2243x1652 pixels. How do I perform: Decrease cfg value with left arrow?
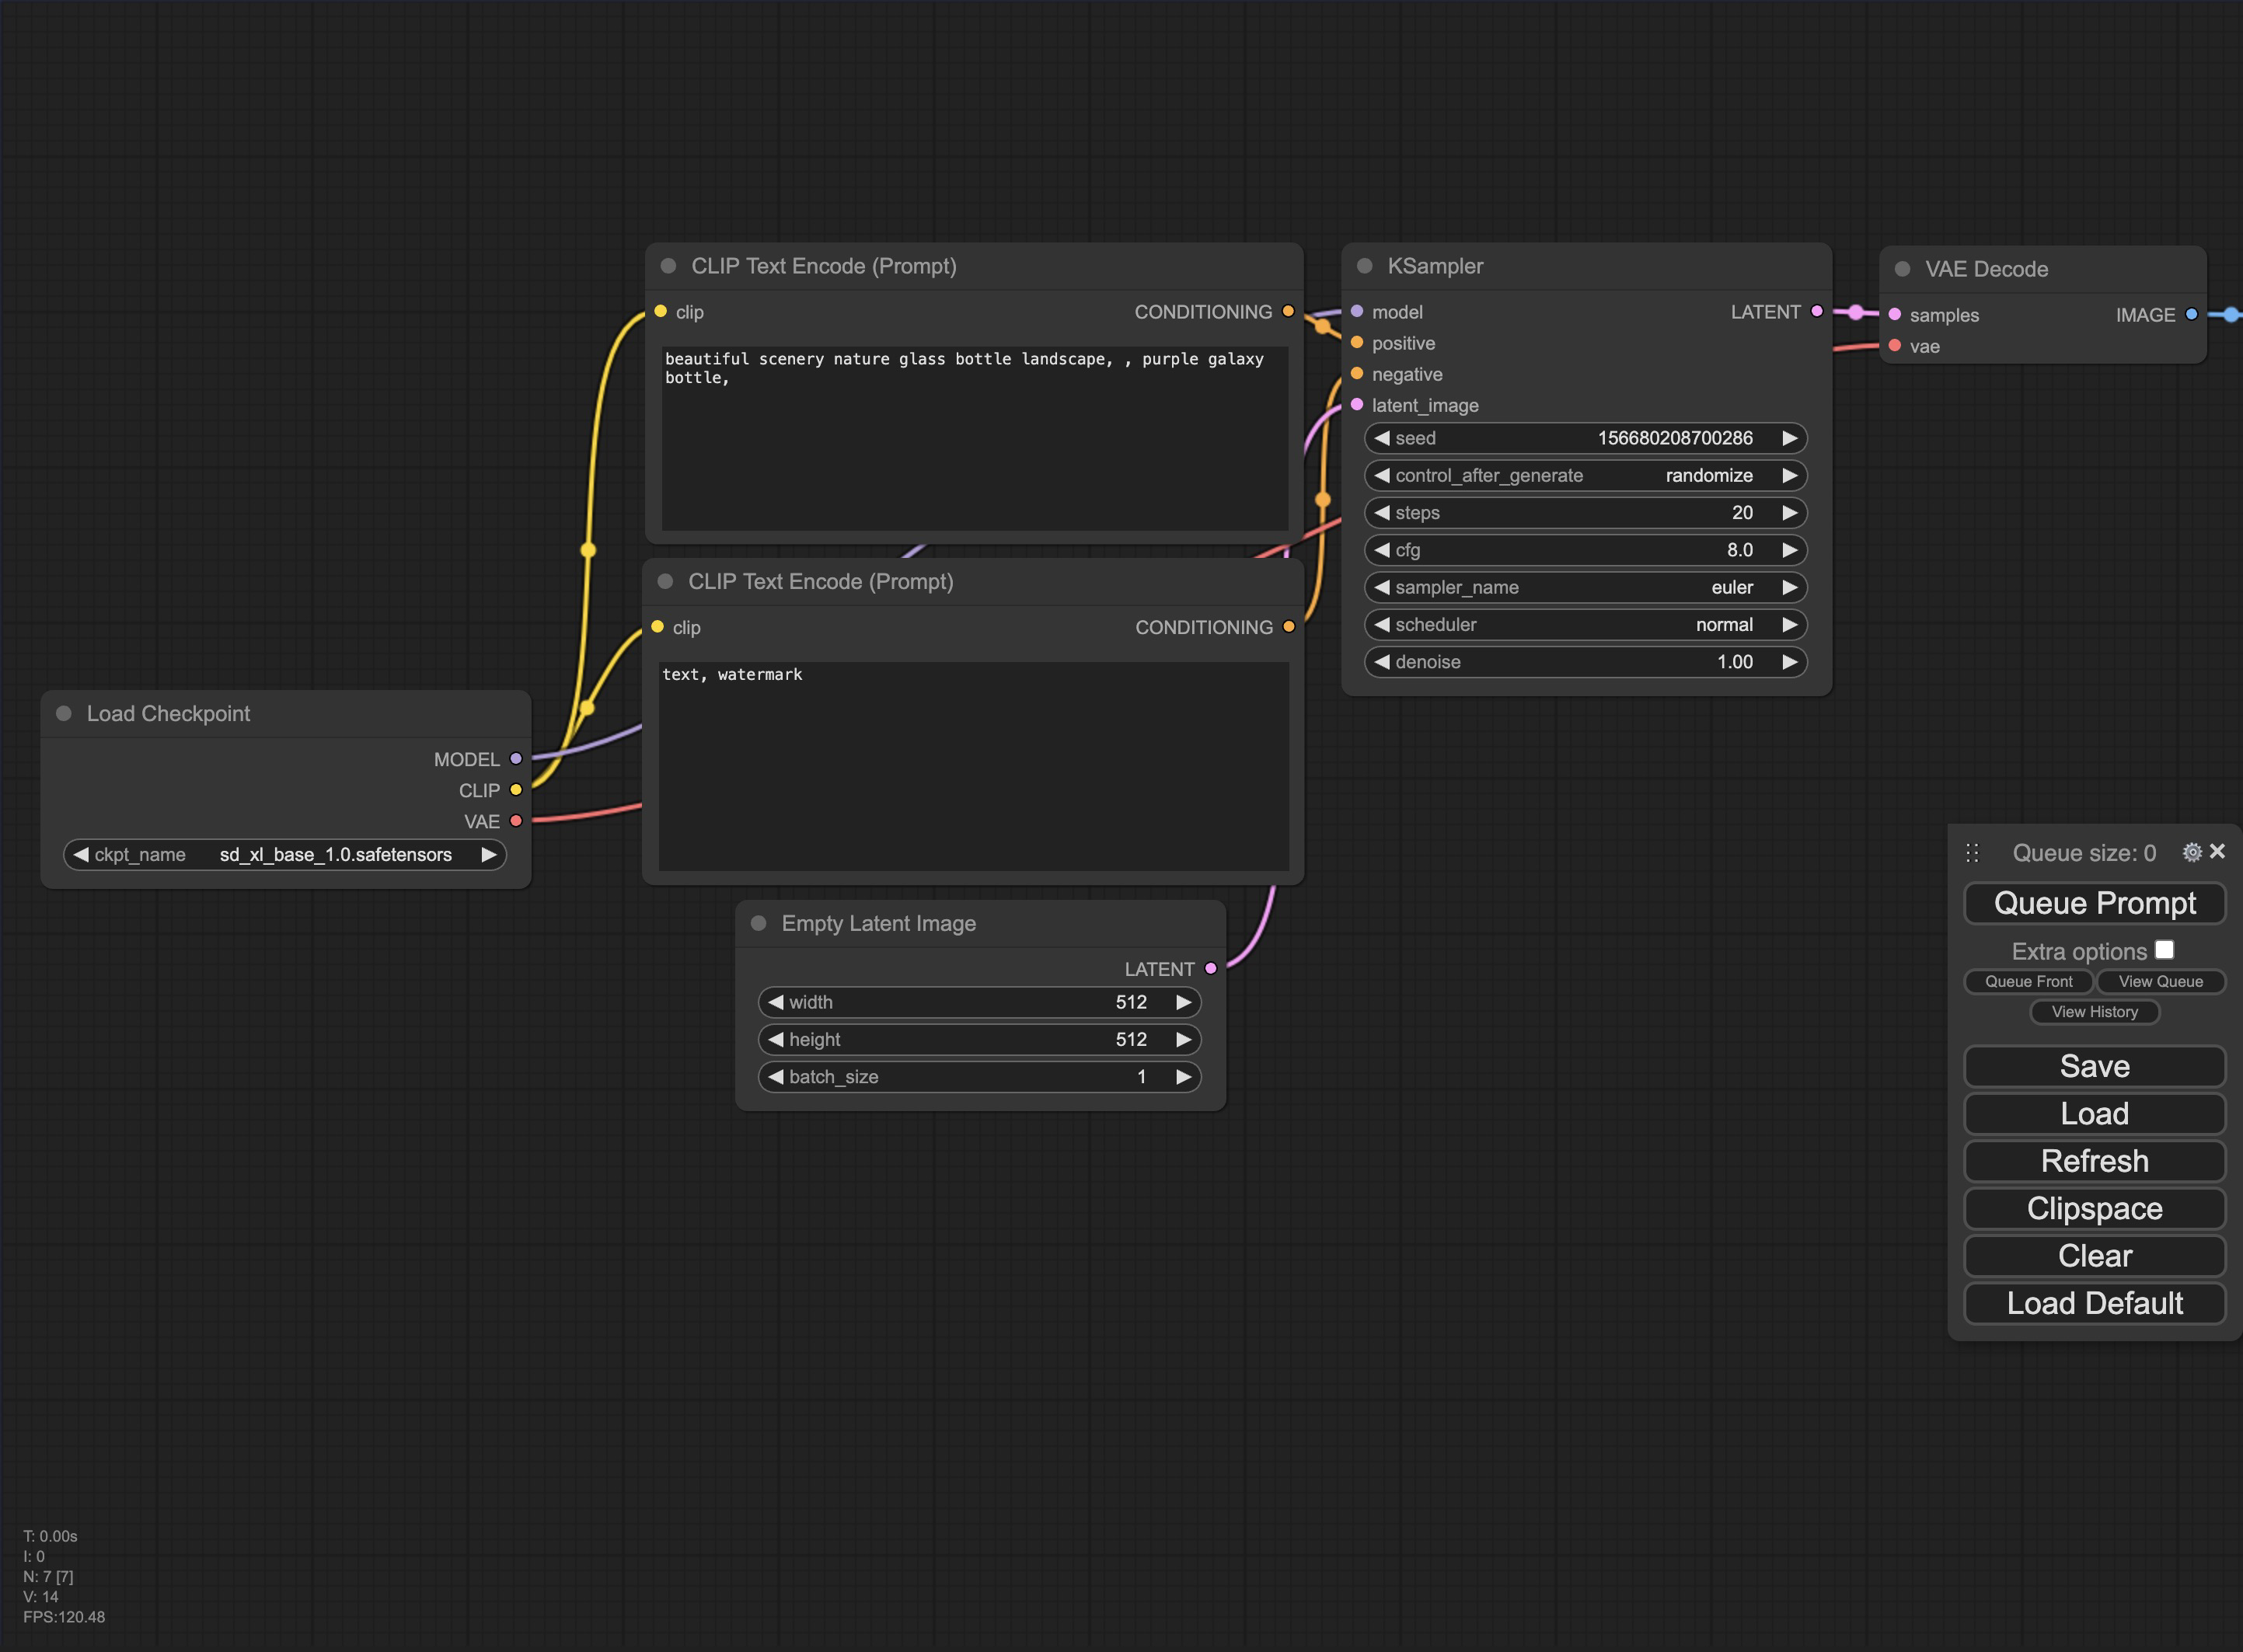(1382, 550)
